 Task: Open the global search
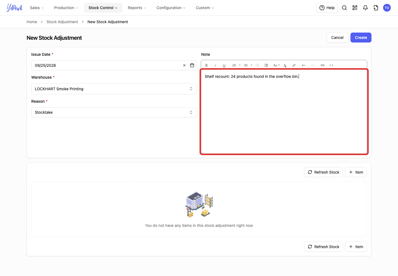click(x=344, y=8)
